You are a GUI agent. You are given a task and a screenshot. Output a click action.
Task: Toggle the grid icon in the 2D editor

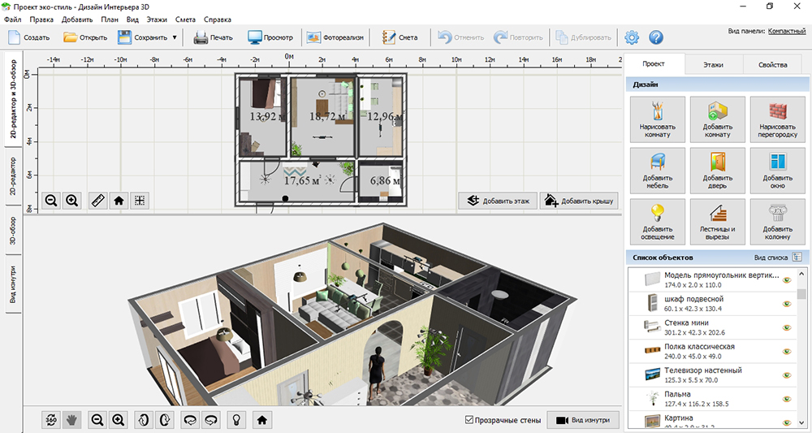pos(140,200)
